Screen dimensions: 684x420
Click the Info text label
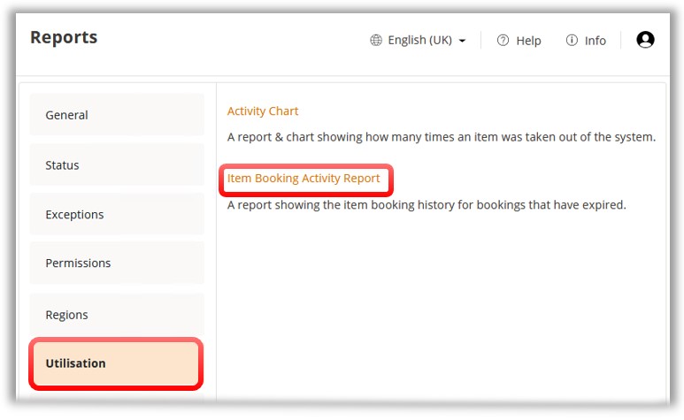click(x=596, y=41)
